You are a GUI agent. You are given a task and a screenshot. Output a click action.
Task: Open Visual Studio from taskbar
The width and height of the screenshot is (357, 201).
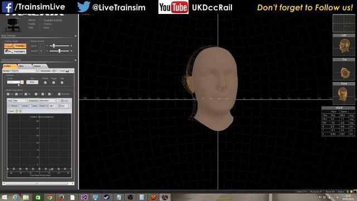click(84, 197)
